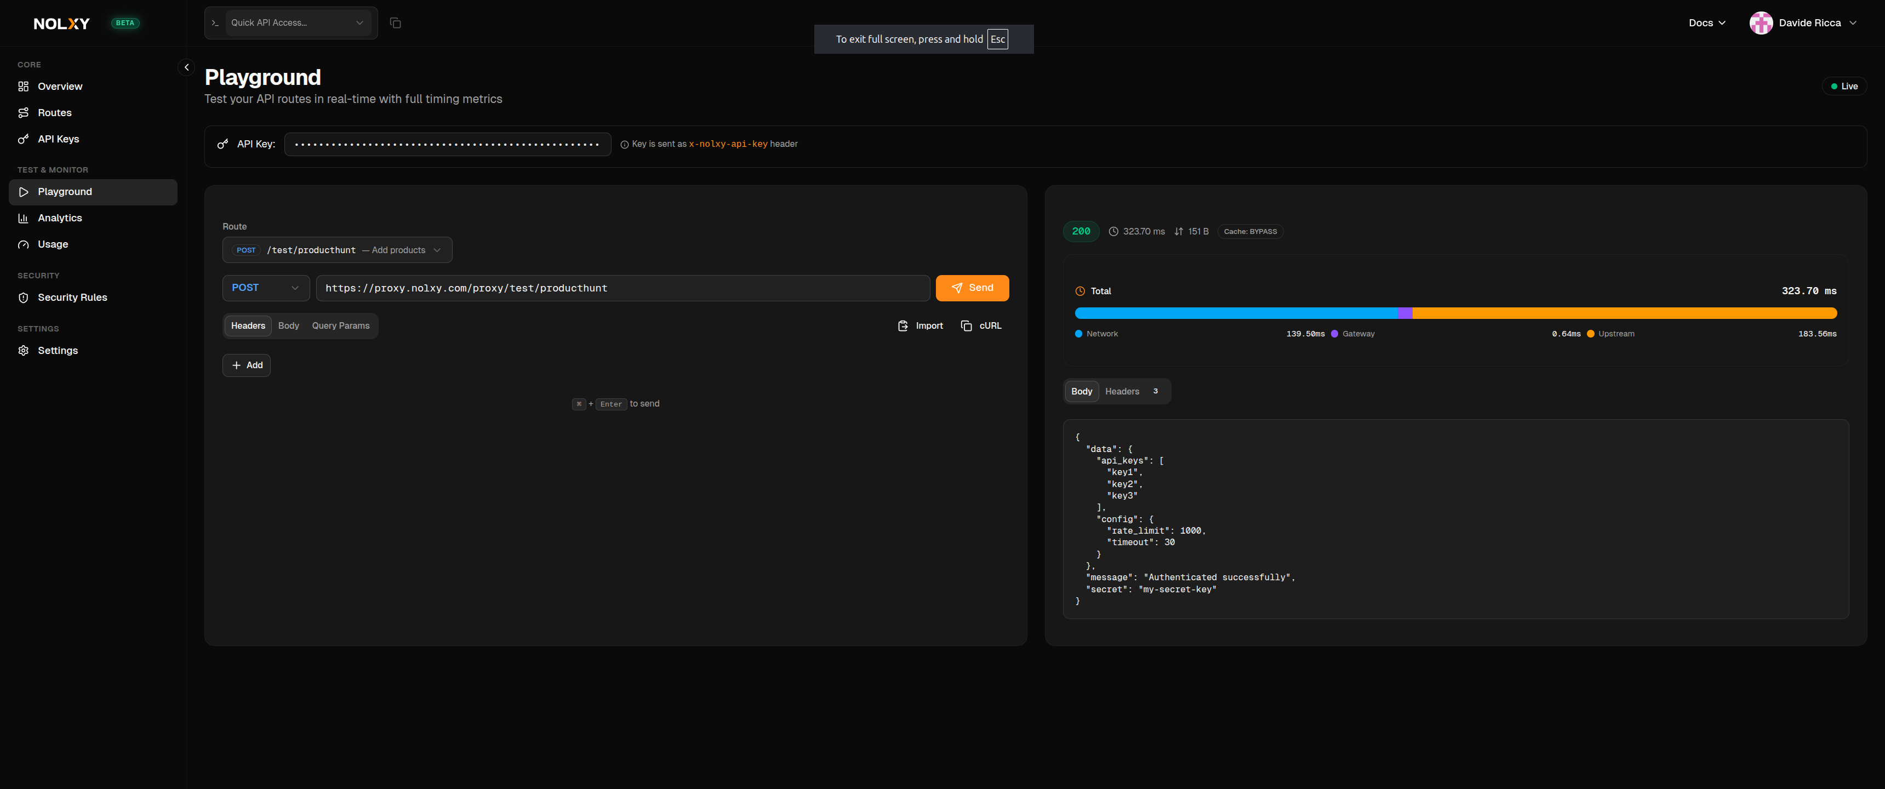Viewport: 1885px width, 789px height.
Task: Open the POST method dropdown
Action: 266,288
